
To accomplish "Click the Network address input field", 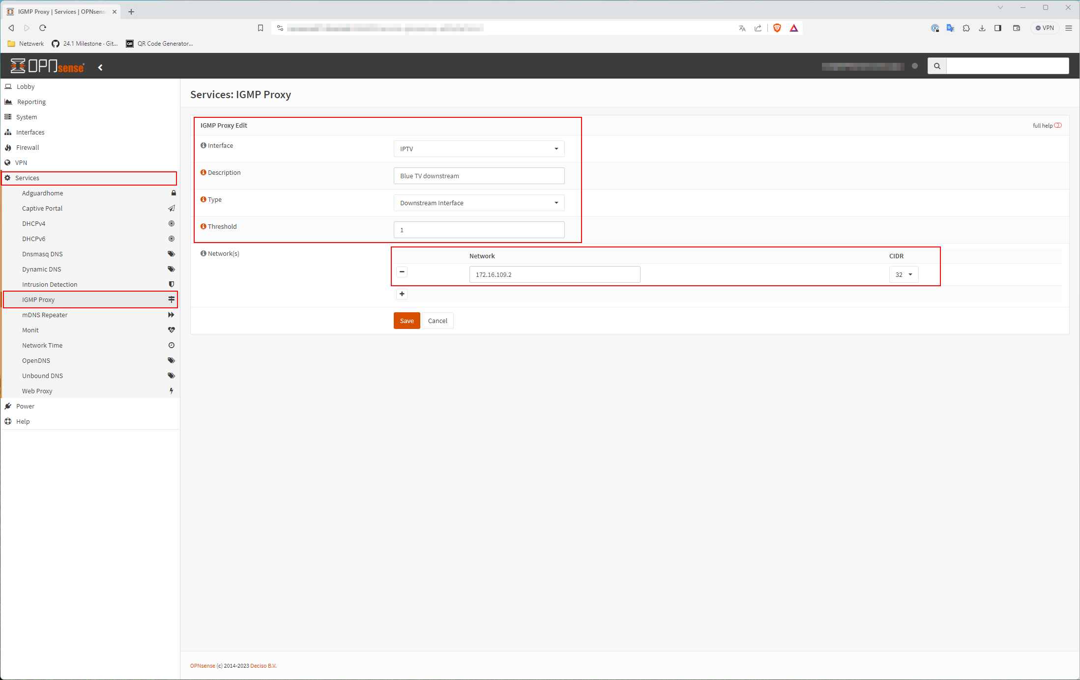I will 555,274.
